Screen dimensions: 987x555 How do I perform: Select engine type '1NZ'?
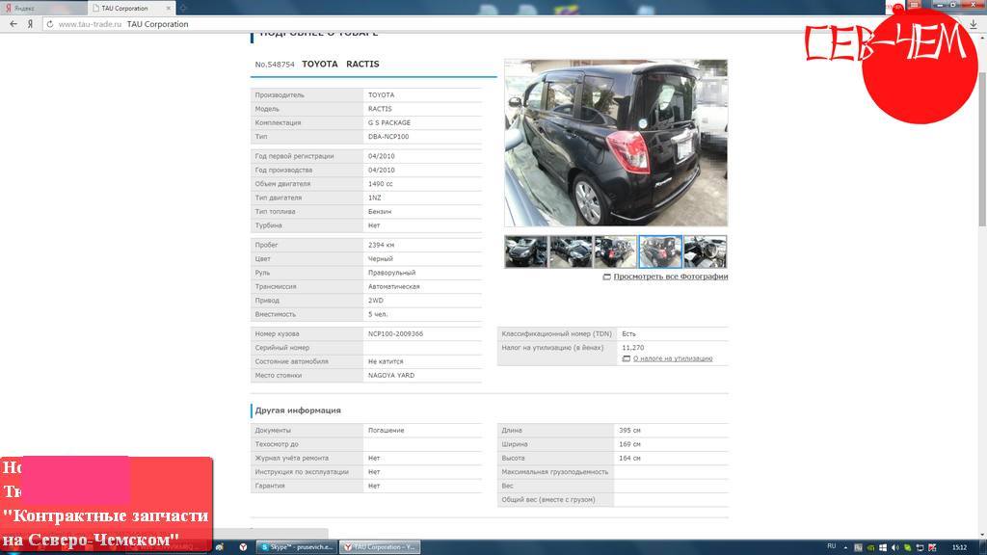click(375, 198)
